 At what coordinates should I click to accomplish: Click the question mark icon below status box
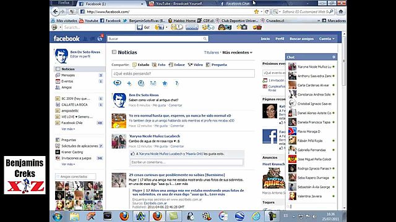click(x=177, y=83)
